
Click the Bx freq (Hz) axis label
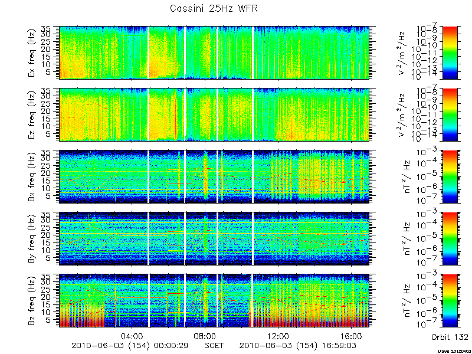click(32, 176)
